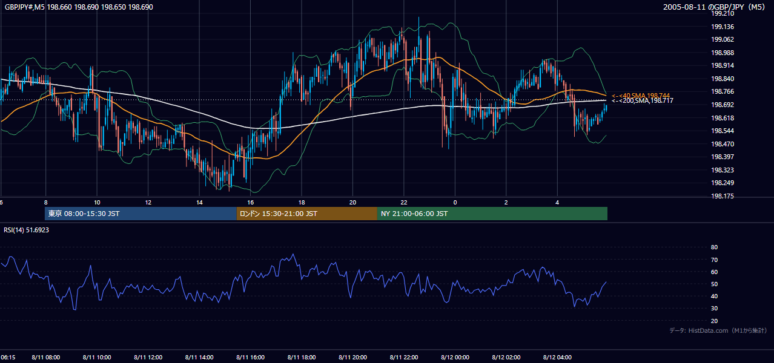Click the 8/12 04:00 bottom time label

point(557,358)
